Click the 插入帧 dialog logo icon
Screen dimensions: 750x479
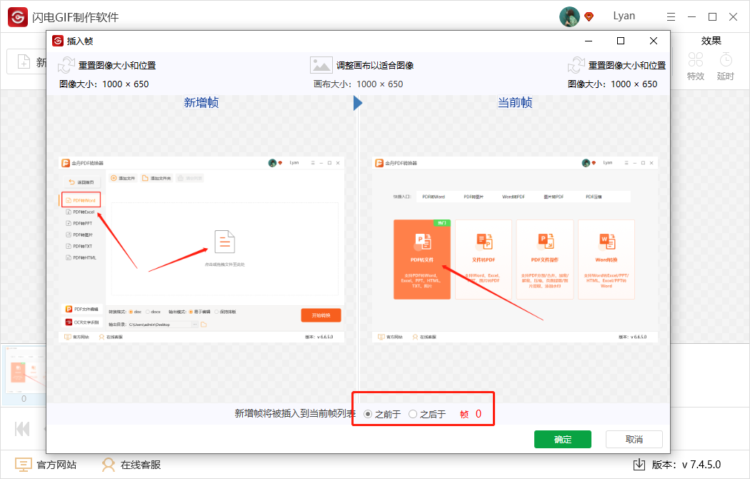pos(58,41)
